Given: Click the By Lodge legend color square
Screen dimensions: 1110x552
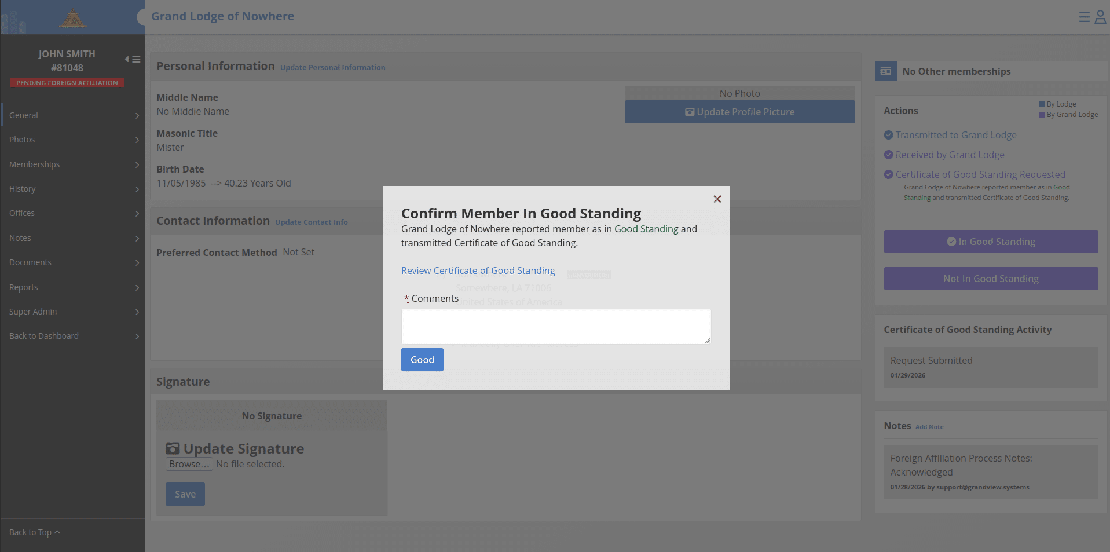Looking at the screenshot, I should (x=1042, y=104).
